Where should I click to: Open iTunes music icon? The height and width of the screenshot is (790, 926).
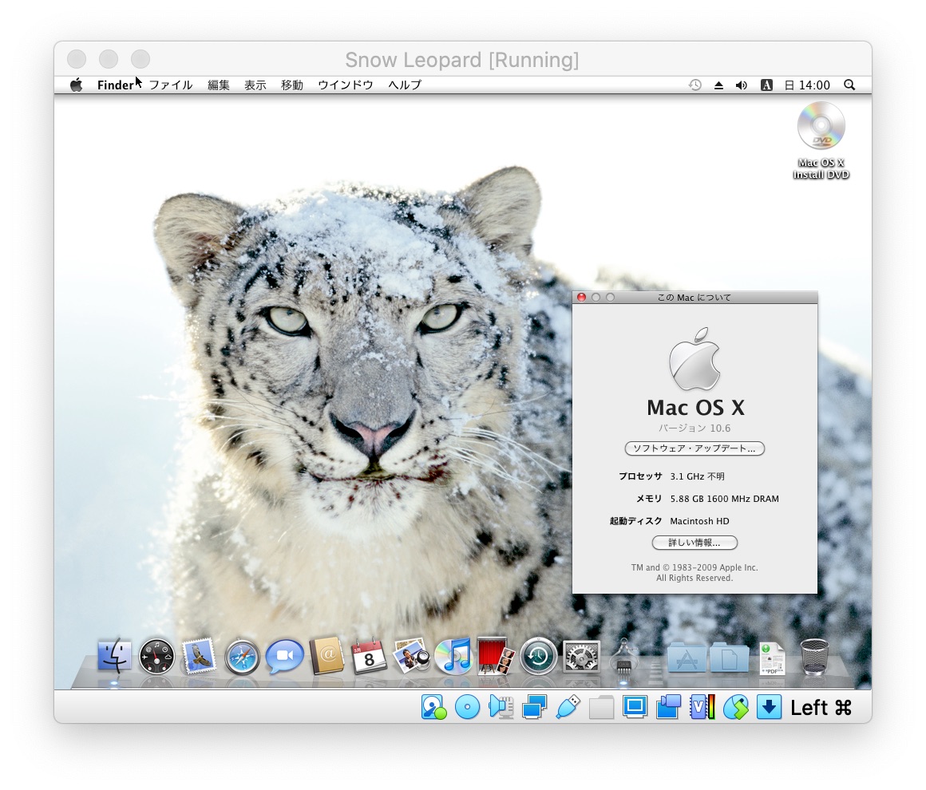pyautogui.click(x=453, y=656)
